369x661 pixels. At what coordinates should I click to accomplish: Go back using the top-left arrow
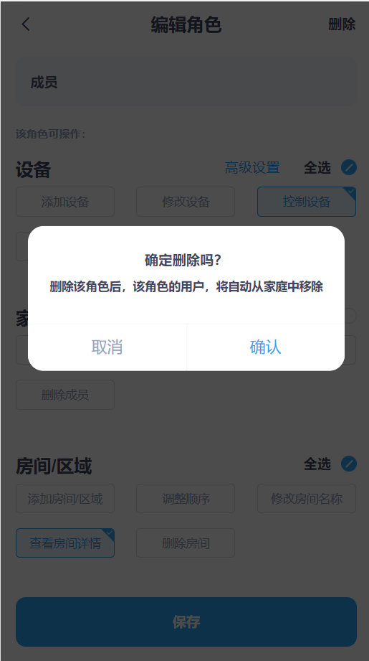pyautogui.click(x=26, y=24)
